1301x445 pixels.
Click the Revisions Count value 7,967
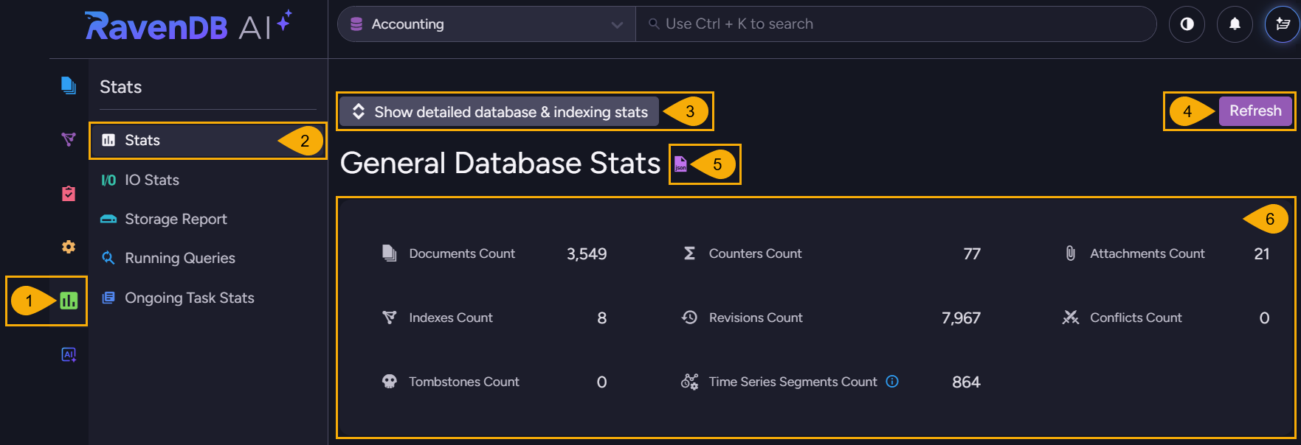pyautogui.click(x=961, y=318)
